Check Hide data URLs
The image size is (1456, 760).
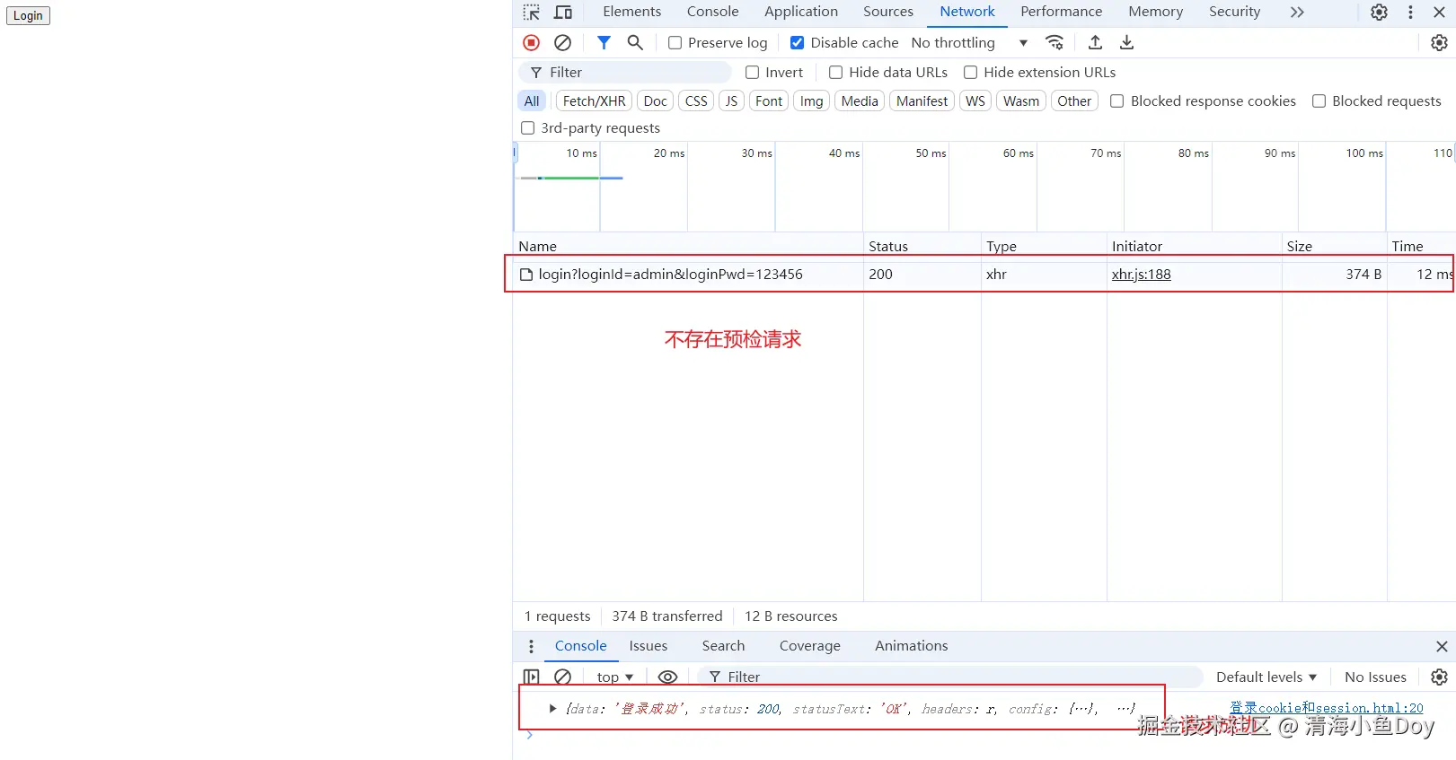click(x=835, y=72)
